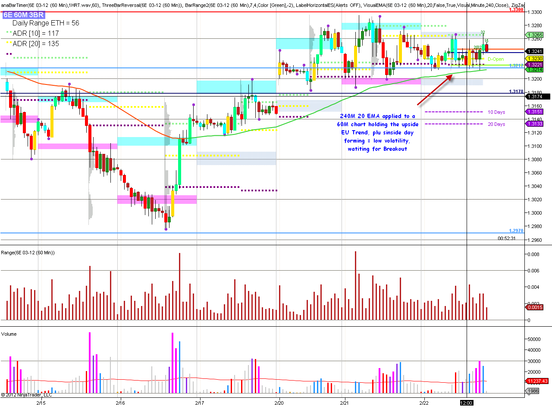Click the purple 1.3133 price marker
This screenshot has height=409, width=552.
534,124
